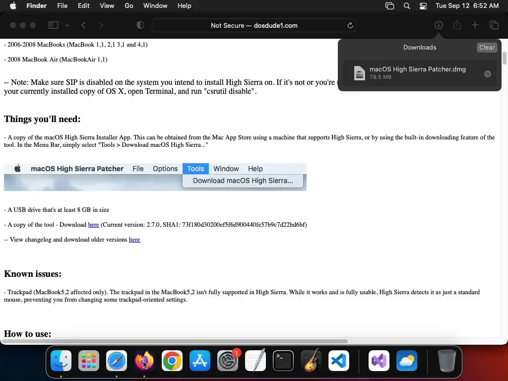
Task: Reveal macOS High Sierra Patcher.dmg in Finder
Action: [487, 74]
